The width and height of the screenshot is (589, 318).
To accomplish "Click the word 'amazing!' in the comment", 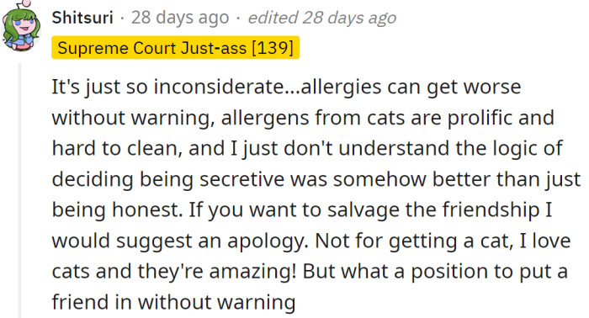I will pos(252,273).
